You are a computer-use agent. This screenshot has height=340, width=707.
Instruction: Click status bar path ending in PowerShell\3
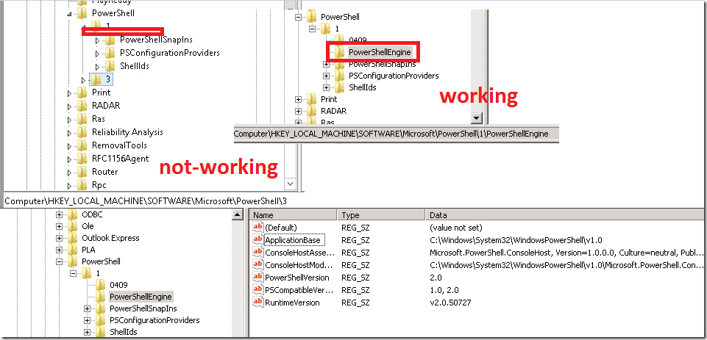click(x=145, y=201)
